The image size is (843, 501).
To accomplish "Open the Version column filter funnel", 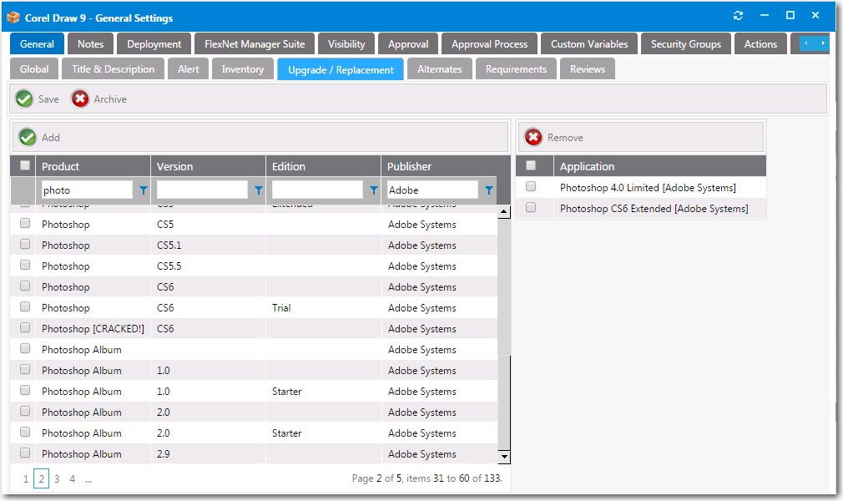I will click(x=258, y=190).
